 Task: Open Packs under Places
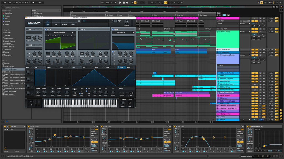point(7,63)
